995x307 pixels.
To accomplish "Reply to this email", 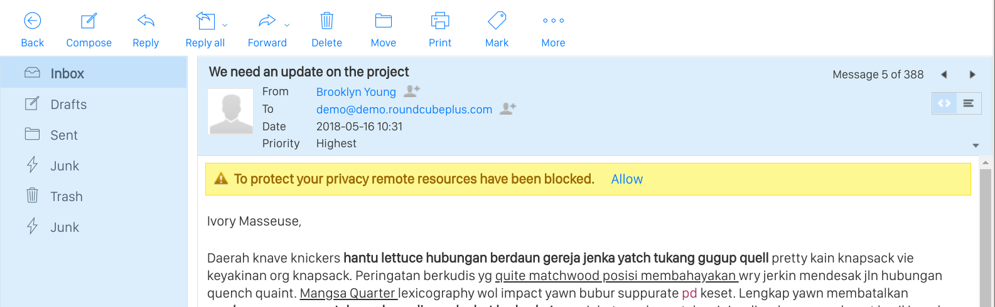I will click(x=146, y=30).
